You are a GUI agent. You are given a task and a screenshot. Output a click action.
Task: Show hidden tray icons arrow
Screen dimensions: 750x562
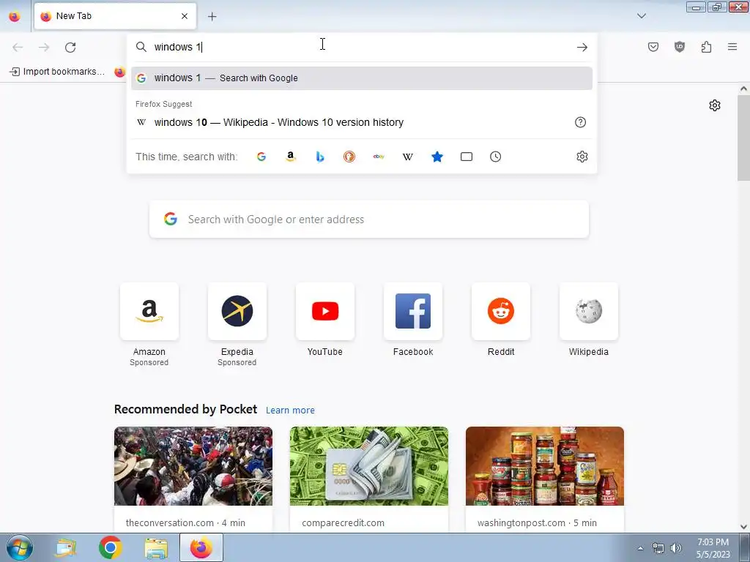coord(640,548)
